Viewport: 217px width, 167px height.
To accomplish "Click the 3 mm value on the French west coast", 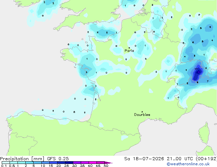I will (x=87, y=72).
